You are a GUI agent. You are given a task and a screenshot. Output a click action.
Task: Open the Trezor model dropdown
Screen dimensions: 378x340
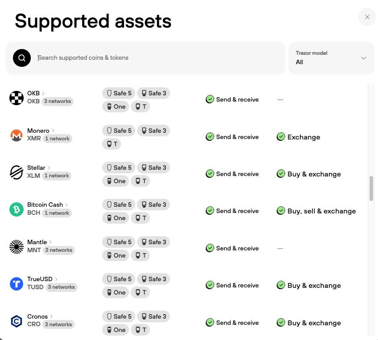pos(331,58)
